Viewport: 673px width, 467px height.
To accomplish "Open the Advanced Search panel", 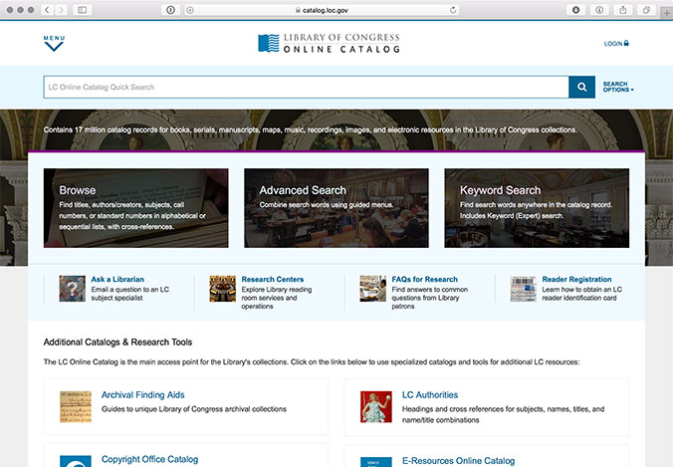I will coord(336,207).
